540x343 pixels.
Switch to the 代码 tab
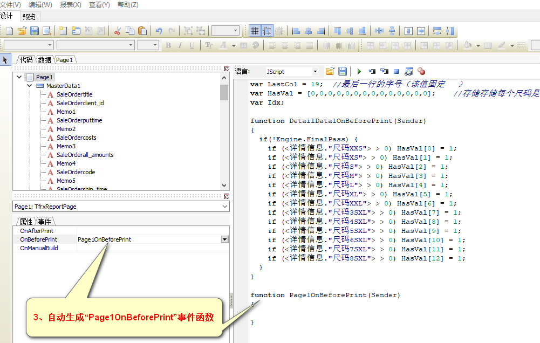click(26, 60)
